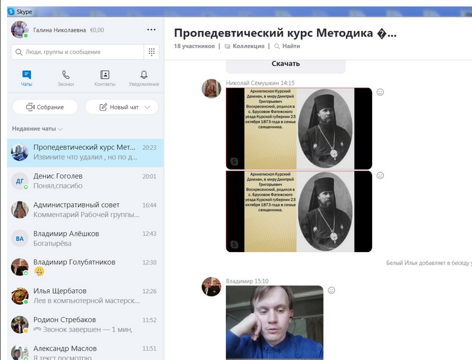Open the dial pad grid icon
Screen dimensions: 472x360
tap(152, 52)
